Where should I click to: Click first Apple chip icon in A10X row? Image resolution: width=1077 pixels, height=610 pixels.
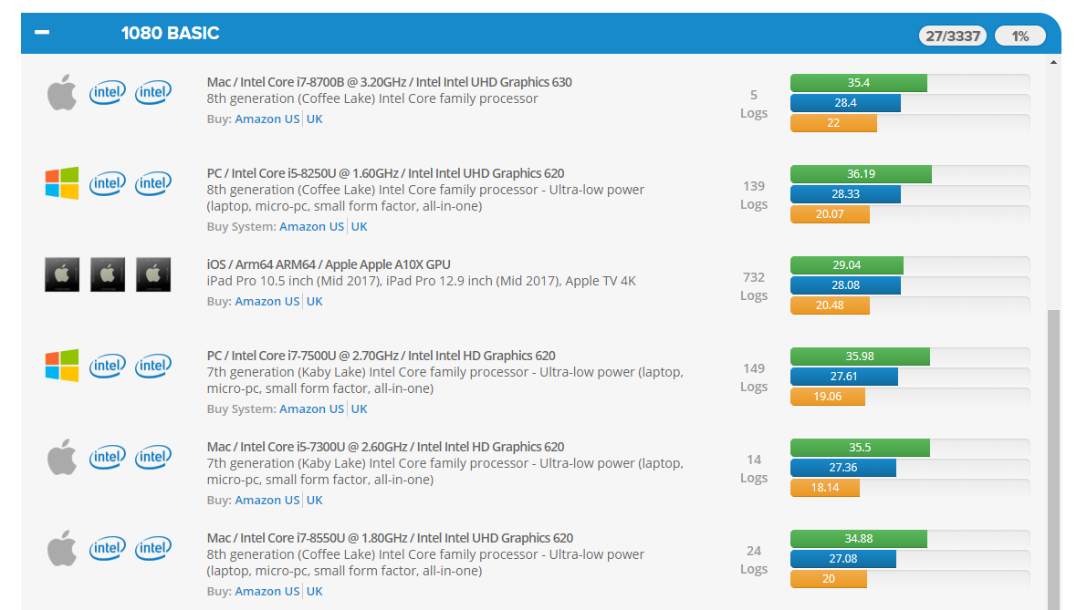(62, 274)
